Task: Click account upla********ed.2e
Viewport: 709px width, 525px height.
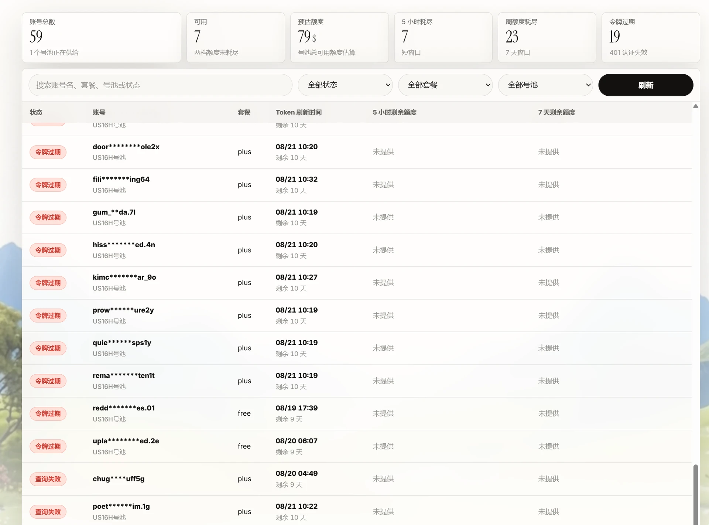Action: tap(126, 441)
